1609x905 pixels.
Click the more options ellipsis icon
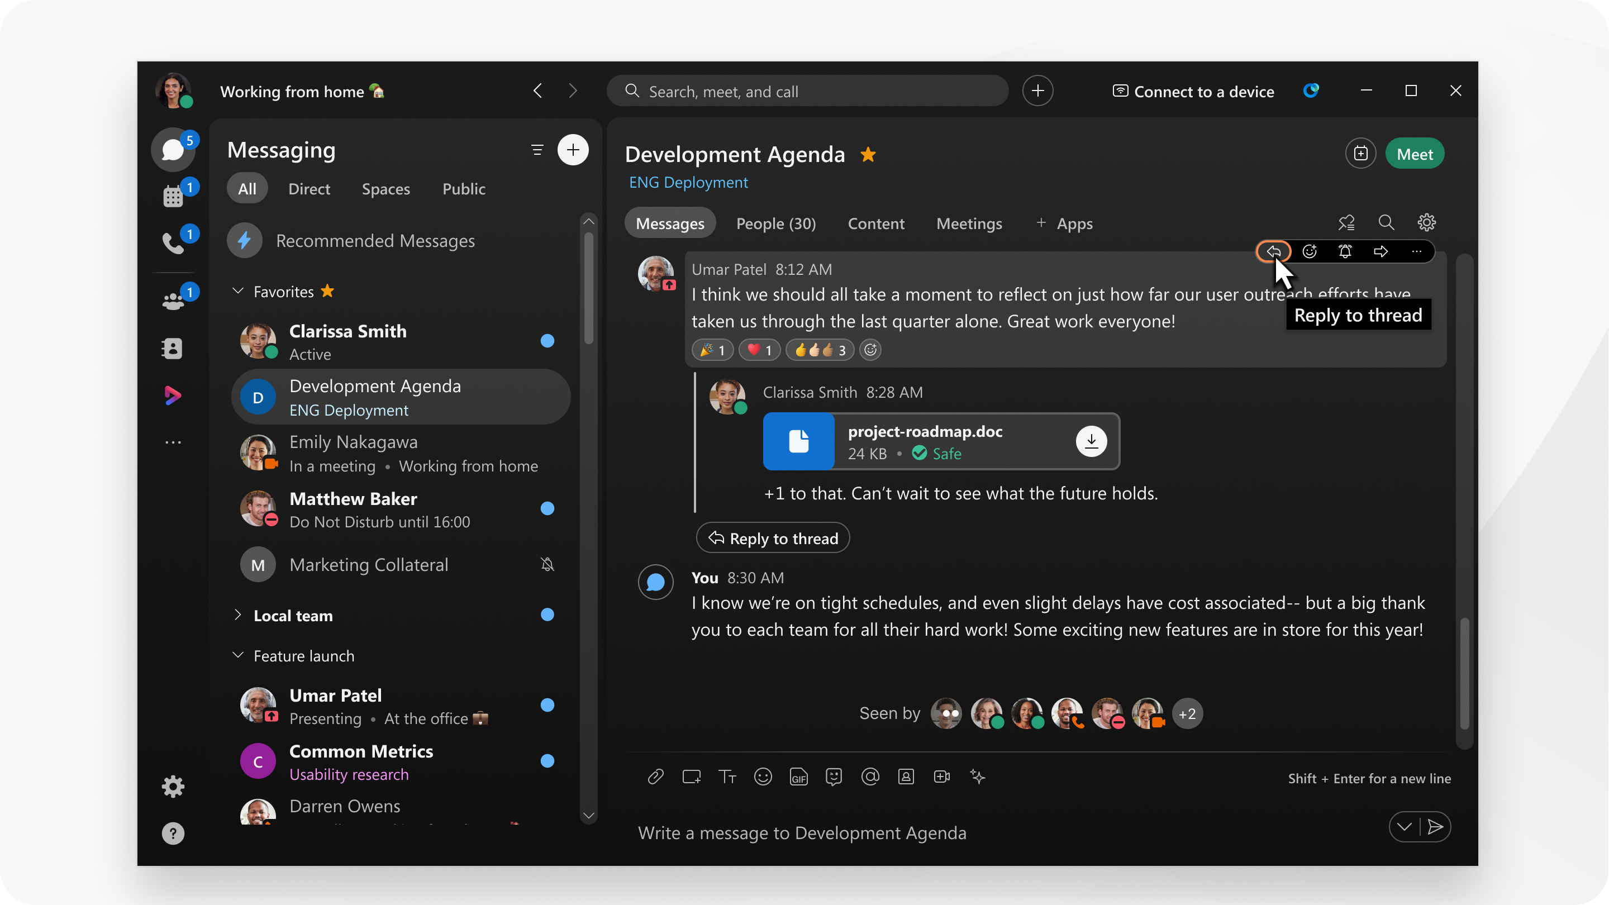tap(1416, 251)
